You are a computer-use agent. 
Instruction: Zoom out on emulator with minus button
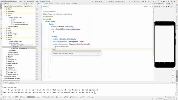pos(173,73)
